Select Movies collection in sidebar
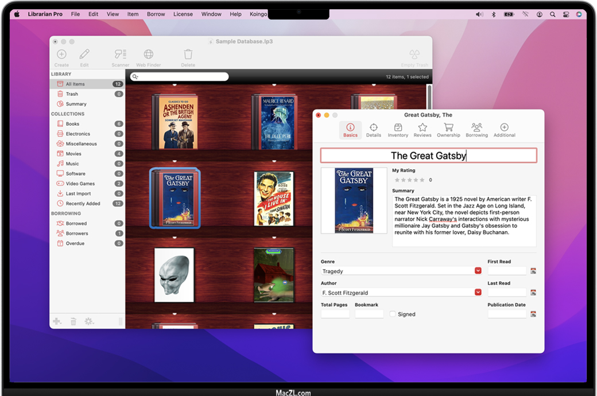The width and height of the screenshot is (597, 396). (x=73, y=154)
